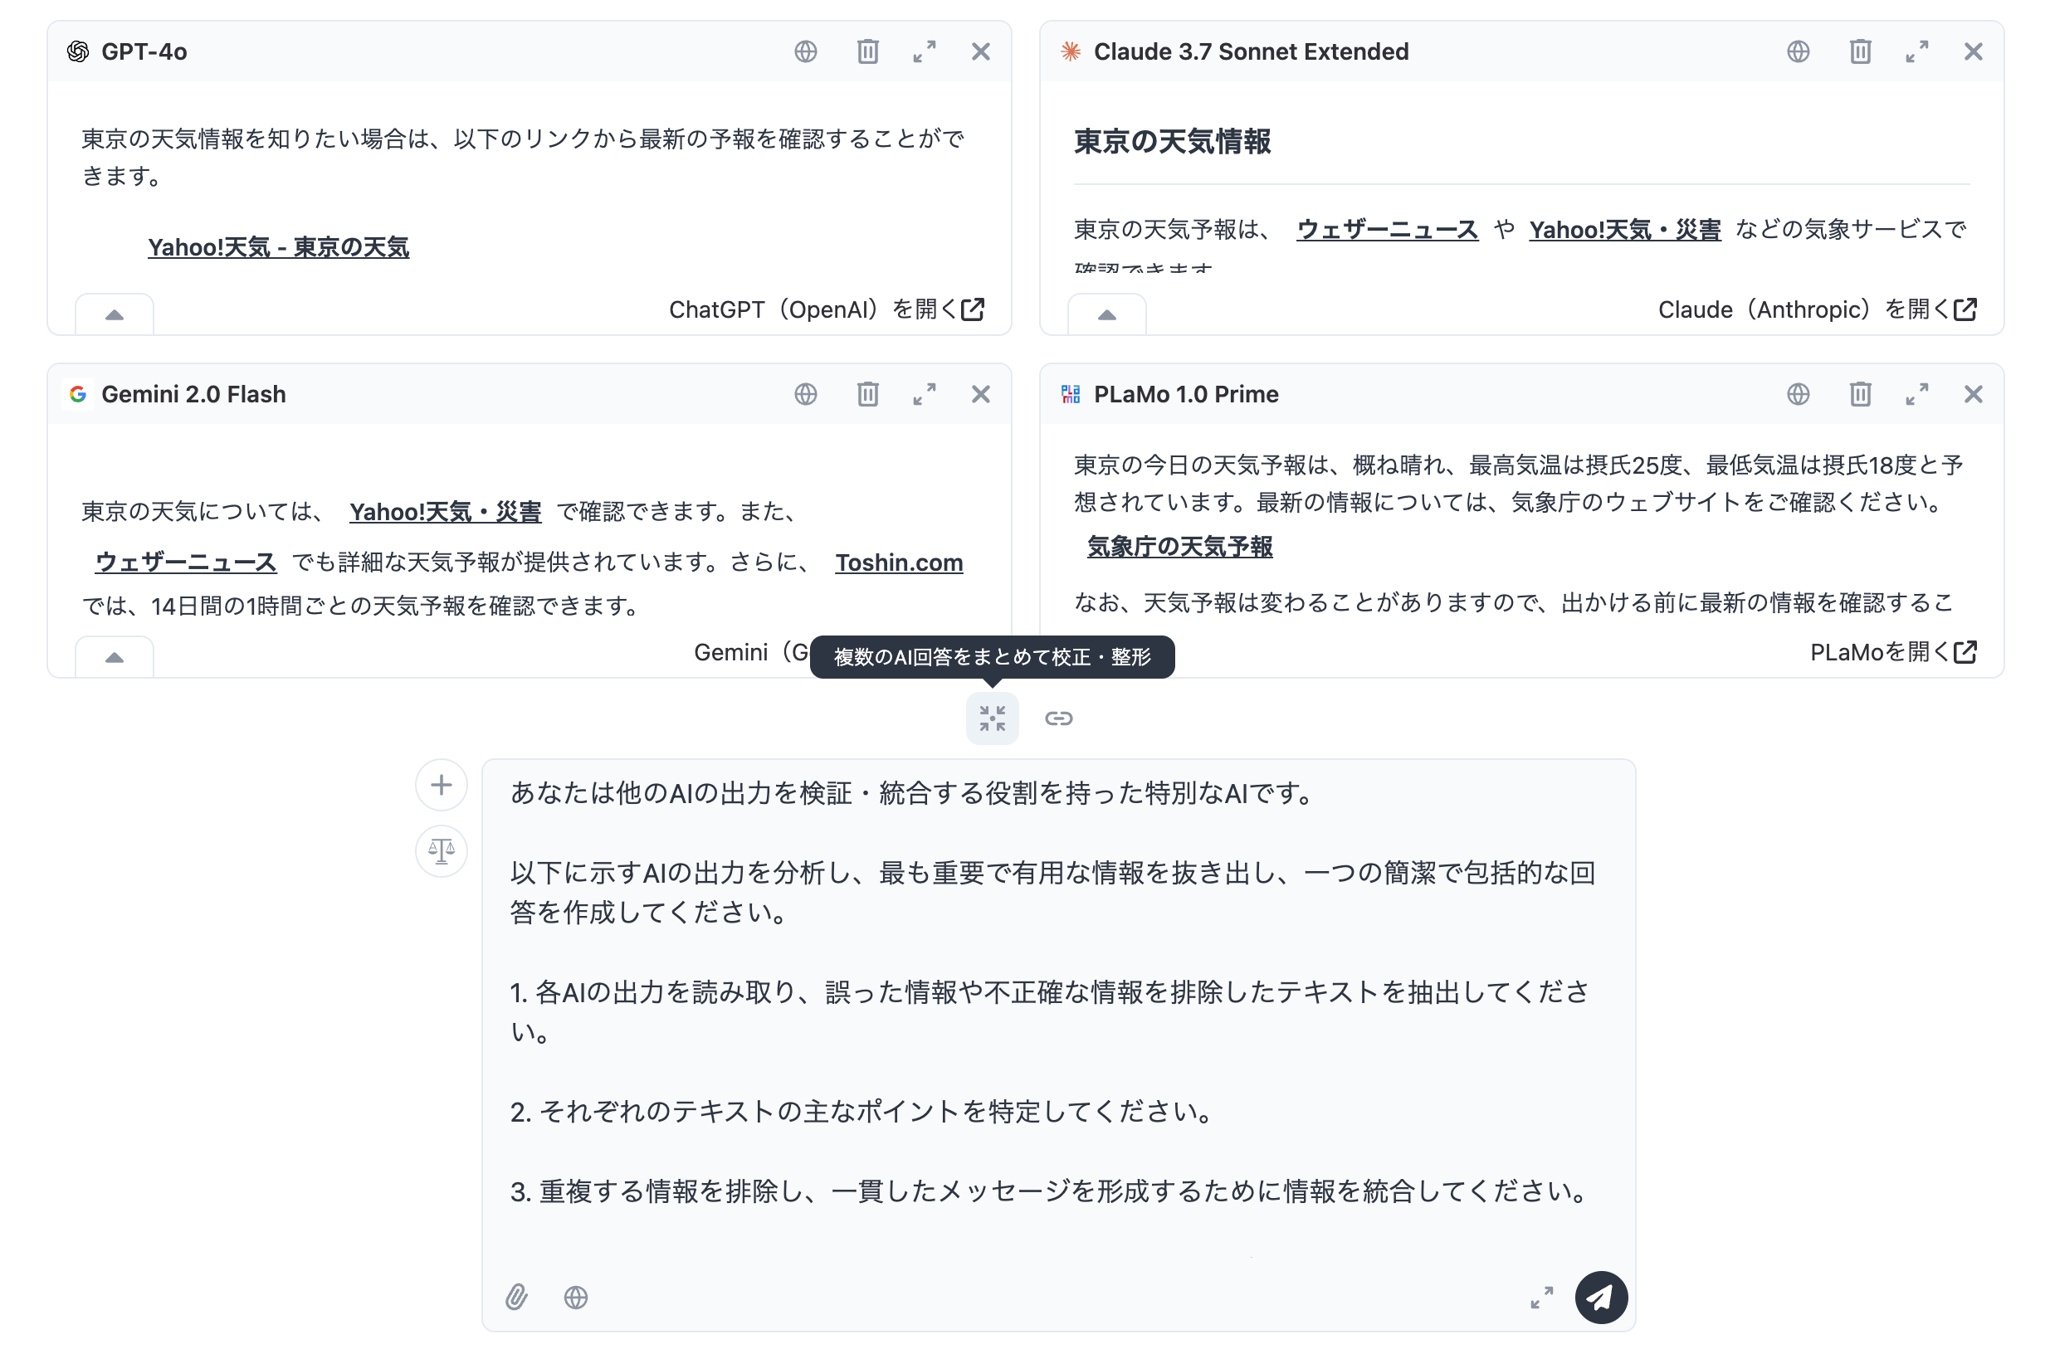The image size is (2050, 1349).
Task: Click the Gemini 2.0 Flash model title
Action: point(193,394)
